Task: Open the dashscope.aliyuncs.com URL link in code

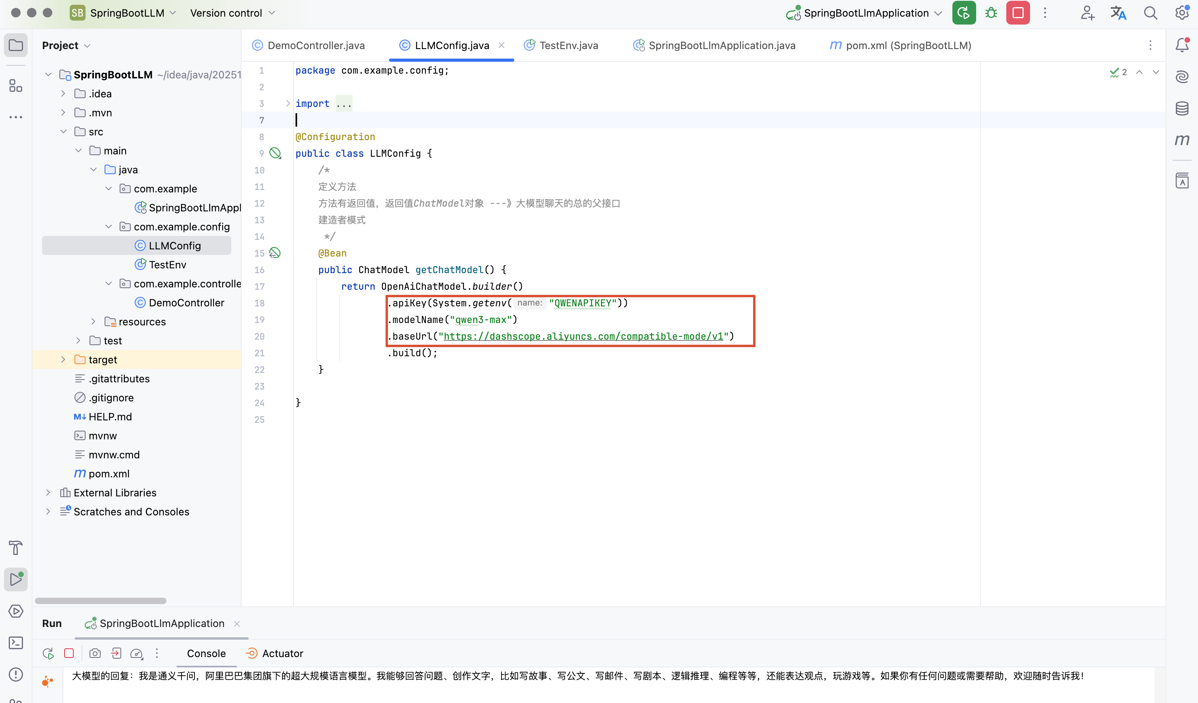Action: (x=583, y=336)
